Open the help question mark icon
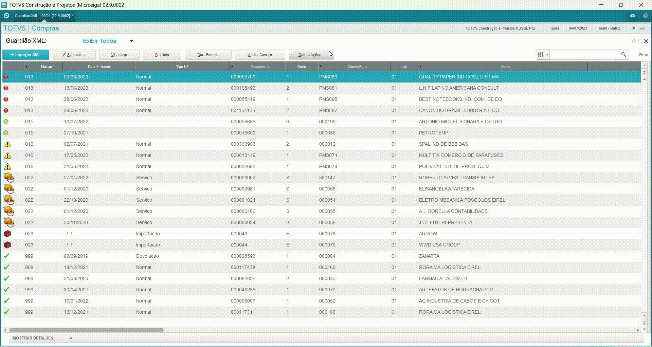 point(645,16)
